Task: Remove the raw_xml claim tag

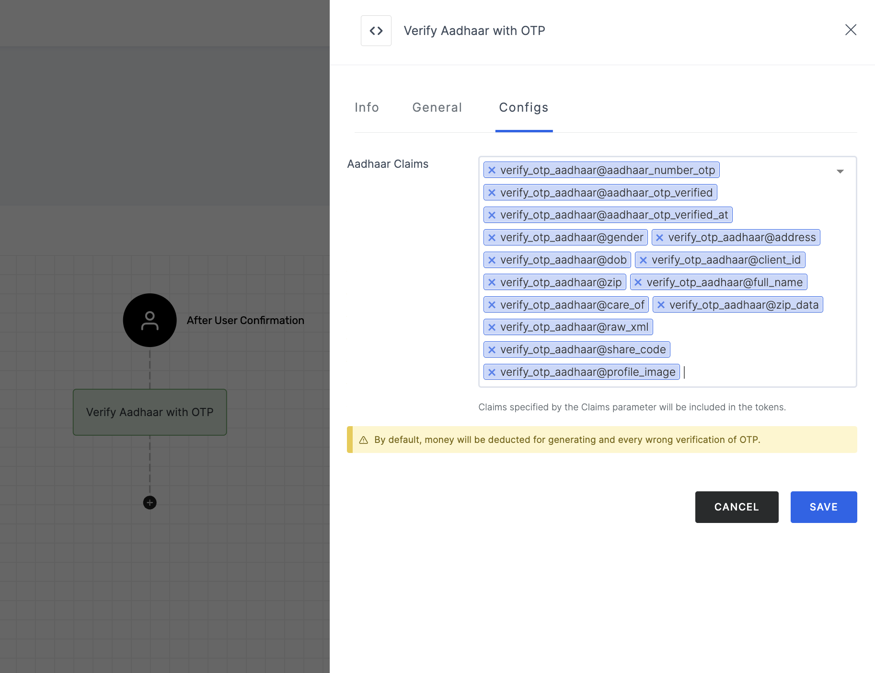Action: tap(492, 327)
